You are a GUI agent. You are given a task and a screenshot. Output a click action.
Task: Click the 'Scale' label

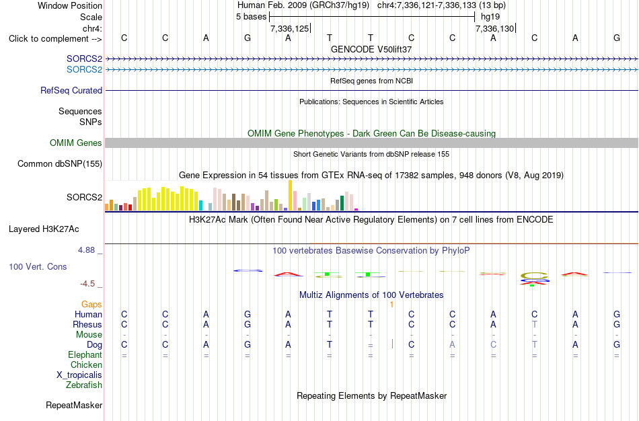(x=91, y=17)
